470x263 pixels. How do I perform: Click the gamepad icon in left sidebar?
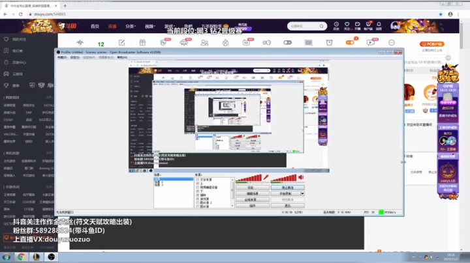(x=6, y=74)
